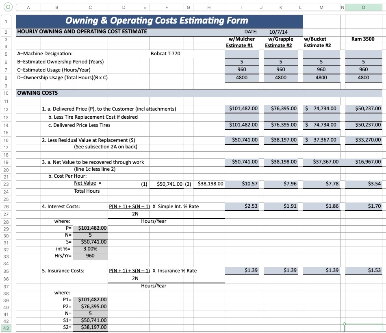Select residual value $33,270.00 cell

point(363,140)
